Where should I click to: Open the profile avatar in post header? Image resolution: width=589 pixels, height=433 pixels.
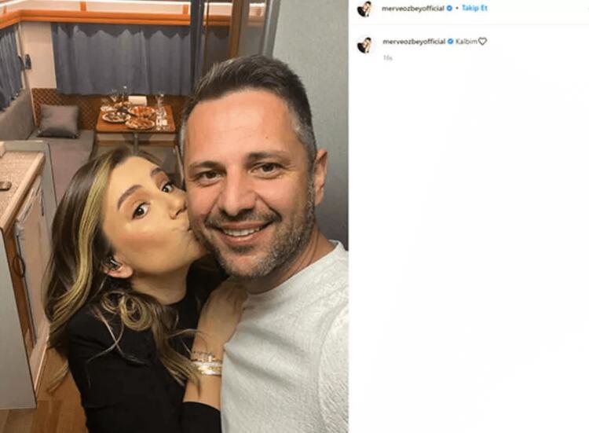364,9
